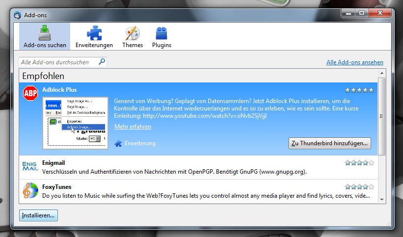Click the Empfohlen heading
Image resolution: width=403 pixels, height=237 pixels.
pos(43,76)
